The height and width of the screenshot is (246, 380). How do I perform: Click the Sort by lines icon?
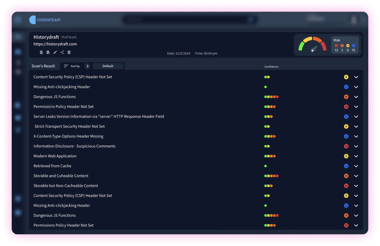[x=66, y=66]
